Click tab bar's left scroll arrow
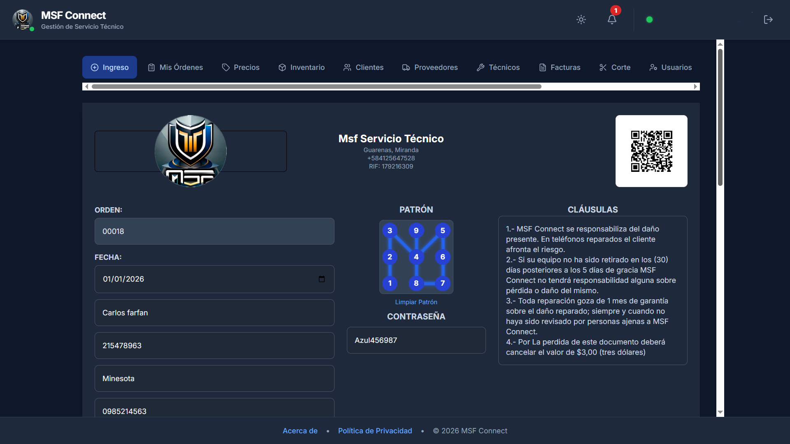The height and width of the screenshot is (444, 790). tap(86, 86)
